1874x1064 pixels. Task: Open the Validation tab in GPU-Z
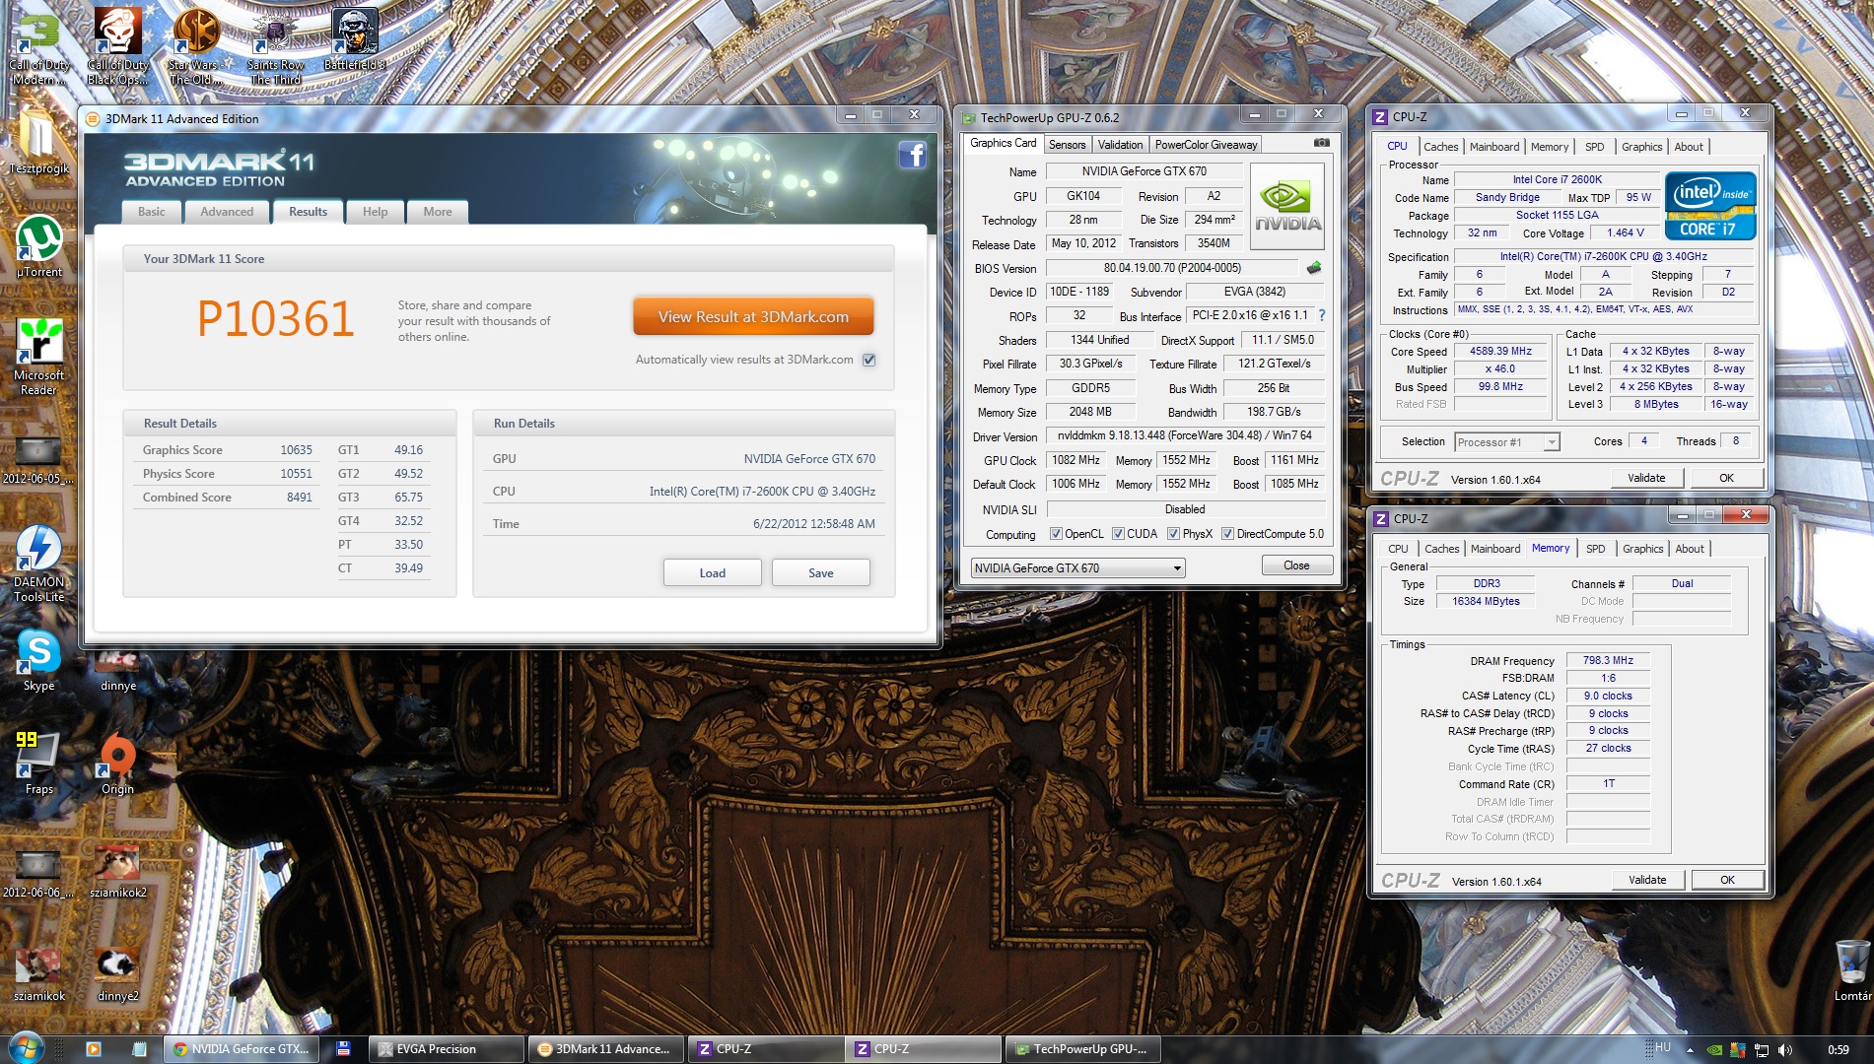click(x=1120, y=145)
